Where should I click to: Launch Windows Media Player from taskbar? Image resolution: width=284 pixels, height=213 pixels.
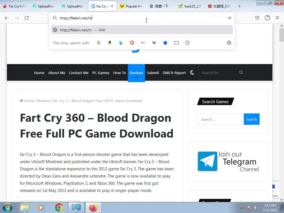pos(42,207)
